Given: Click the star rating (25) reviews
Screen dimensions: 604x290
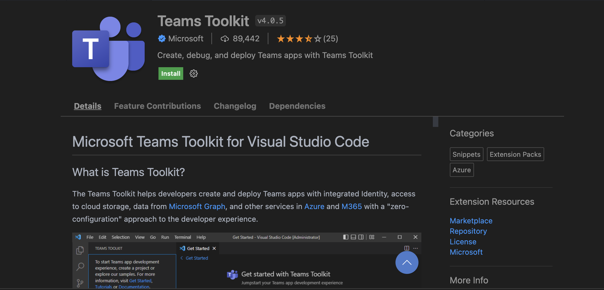Looking at the screenshot, I should [x=307, y=38].
